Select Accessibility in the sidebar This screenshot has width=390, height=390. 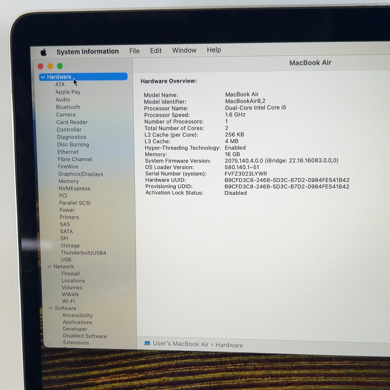pyautogui.click(x=77, y=315)
